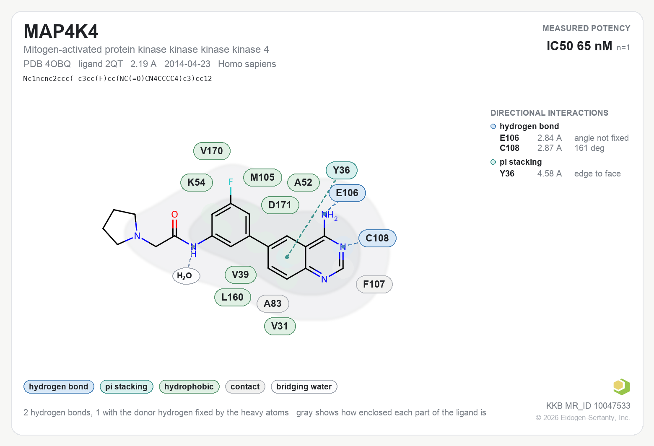Click the hydrogen bond circle marker
Screen dimensions: 654x446
(x=493, y=126)
